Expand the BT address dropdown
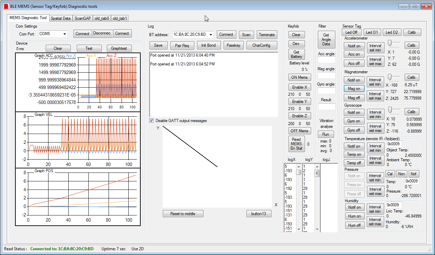 pos(210,34)
